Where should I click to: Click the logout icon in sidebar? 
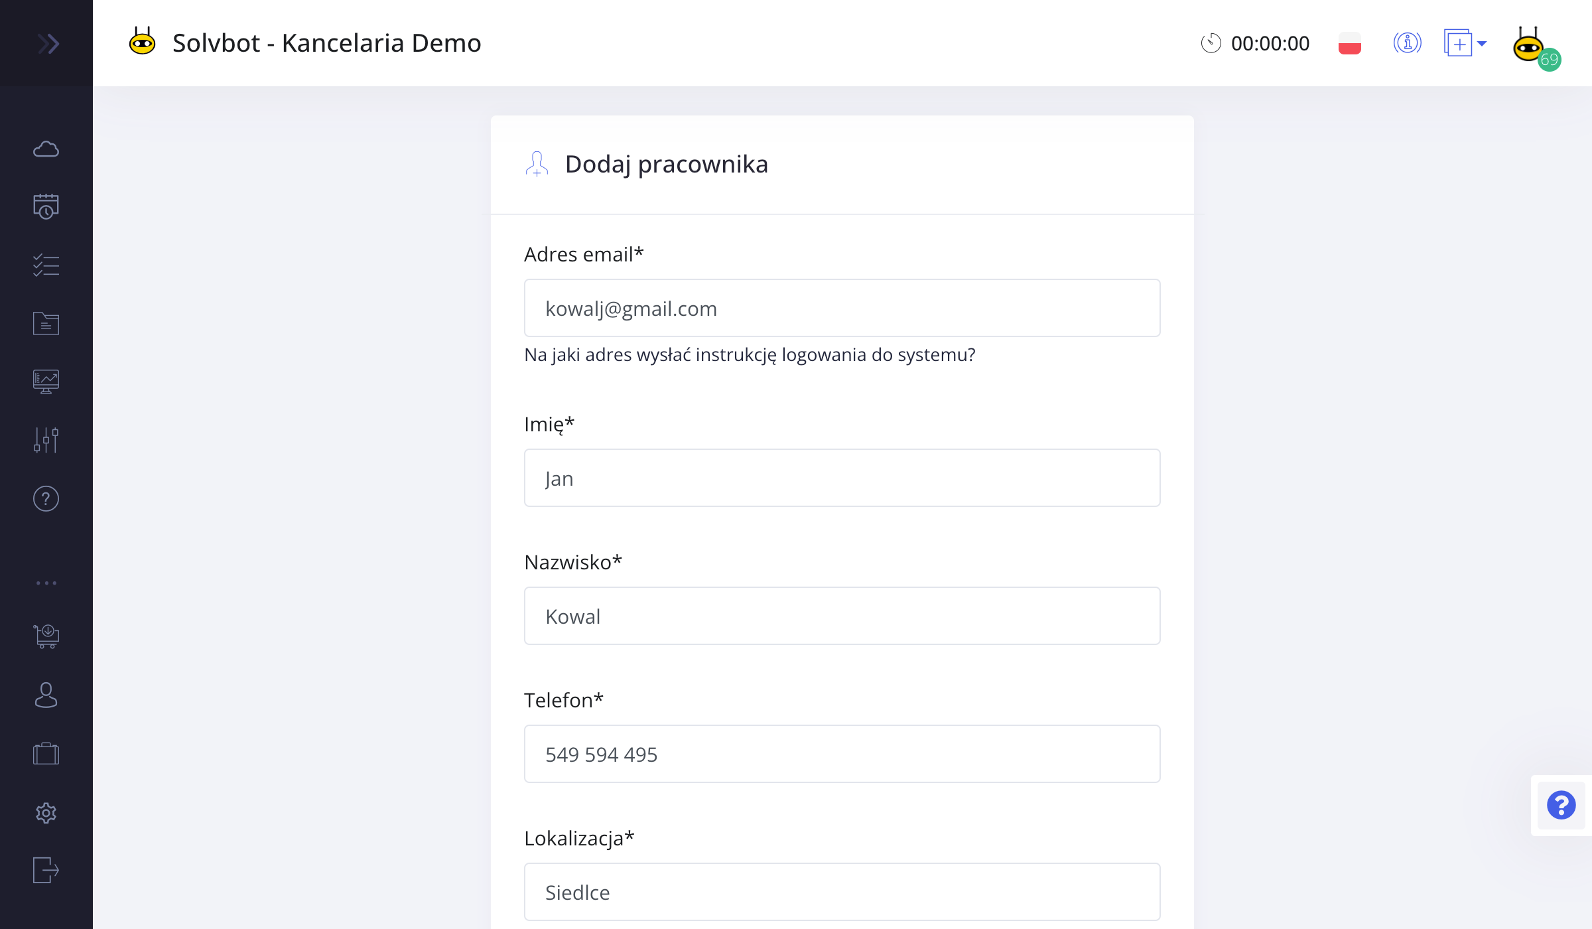coord(46,870)
